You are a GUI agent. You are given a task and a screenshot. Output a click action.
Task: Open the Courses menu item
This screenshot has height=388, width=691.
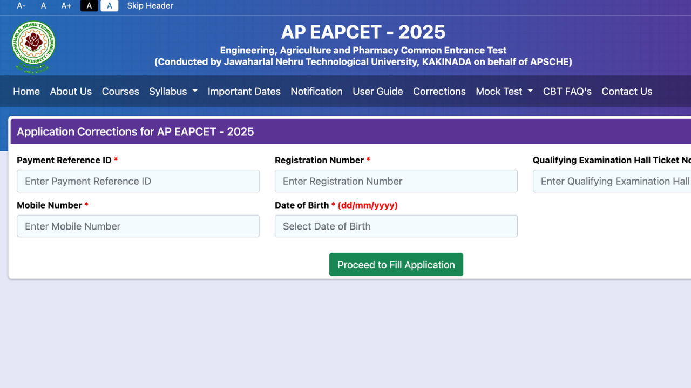point(120,92)
